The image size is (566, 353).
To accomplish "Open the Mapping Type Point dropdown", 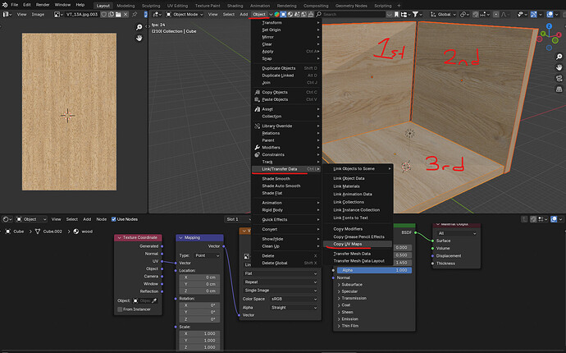I will click(x=207, y=255).
